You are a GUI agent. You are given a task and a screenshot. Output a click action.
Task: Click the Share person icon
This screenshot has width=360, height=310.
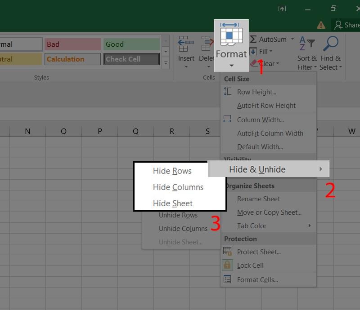pos(338,25)
